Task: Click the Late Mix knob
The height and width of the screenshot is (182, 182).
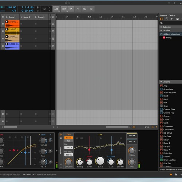Action: [x=120, y=162]
